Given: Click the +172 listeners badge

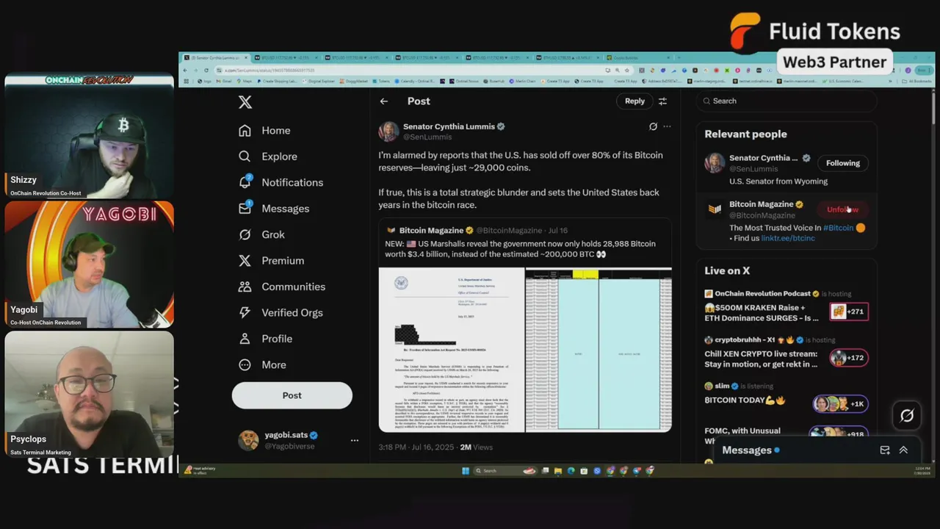Looking at the screenshot, I should 849,358.
